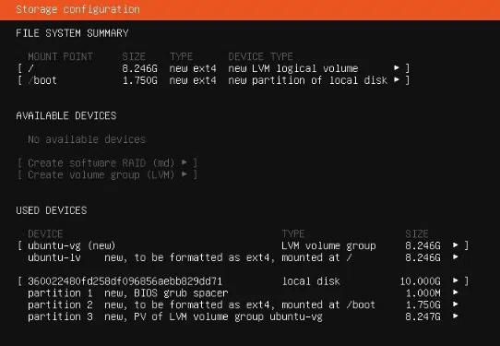This screenshot has height=346, width=500.
Task: Select Create software RAID (md) button
Action: (107, 163)
